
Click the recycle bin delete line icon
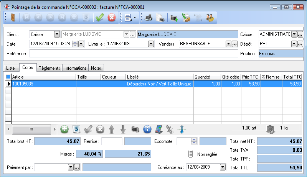76,129
